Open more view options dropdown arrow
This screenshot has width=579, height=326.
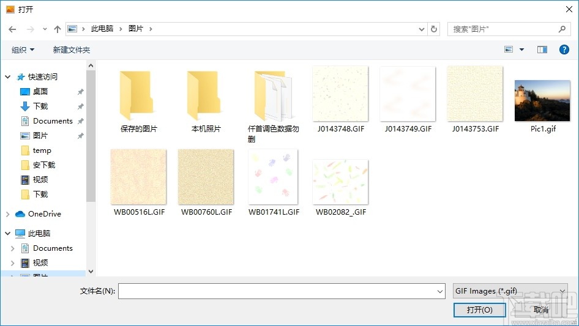[521, 50]
